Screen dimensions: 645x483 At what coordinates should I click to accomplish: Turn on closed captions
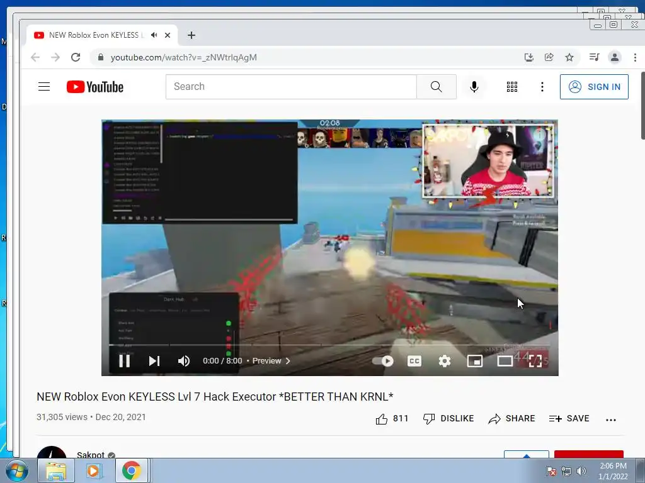coord(414,361)
